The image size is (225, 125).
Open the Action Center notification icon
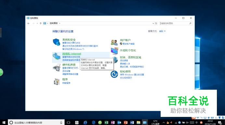tap(220, 123)
